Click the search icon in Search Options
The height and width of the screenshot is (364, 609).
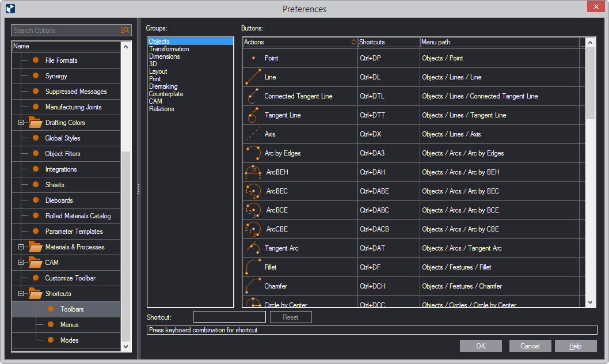click(125, 31)
